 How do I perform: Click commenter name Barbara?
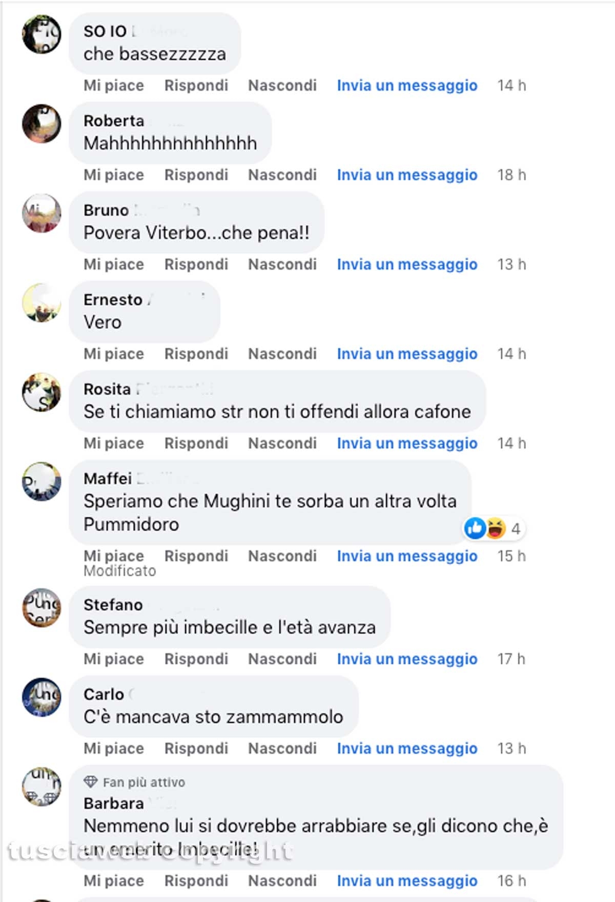click(x=114, y=803)
